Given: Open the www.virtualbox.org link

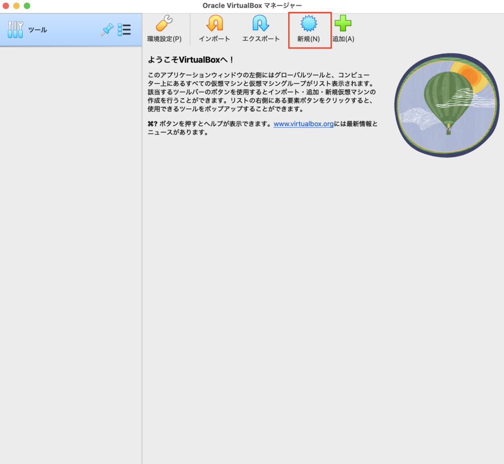Looking at the screenshot, I should [303, 124].
